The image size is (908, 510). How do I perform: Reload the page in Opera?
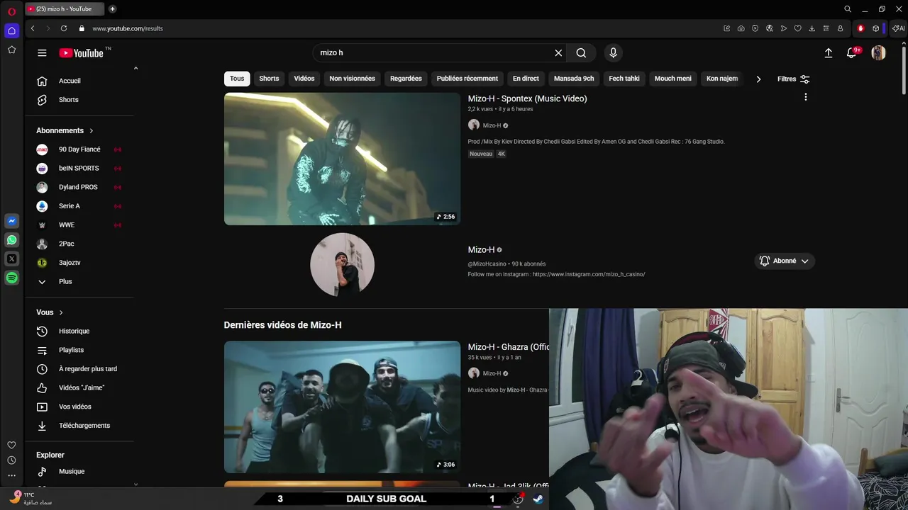point(63,28)
